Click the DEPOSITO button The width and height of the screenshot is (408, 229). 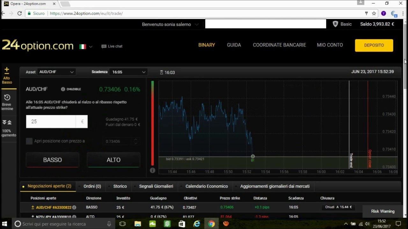(x=374, y=45)
